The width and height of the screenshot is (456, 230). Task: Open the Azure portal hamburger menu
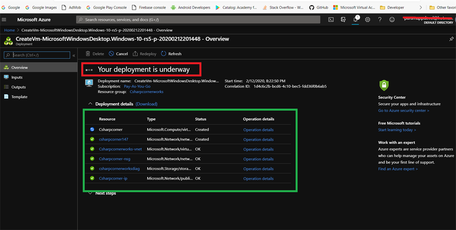(x=4, y=20)
